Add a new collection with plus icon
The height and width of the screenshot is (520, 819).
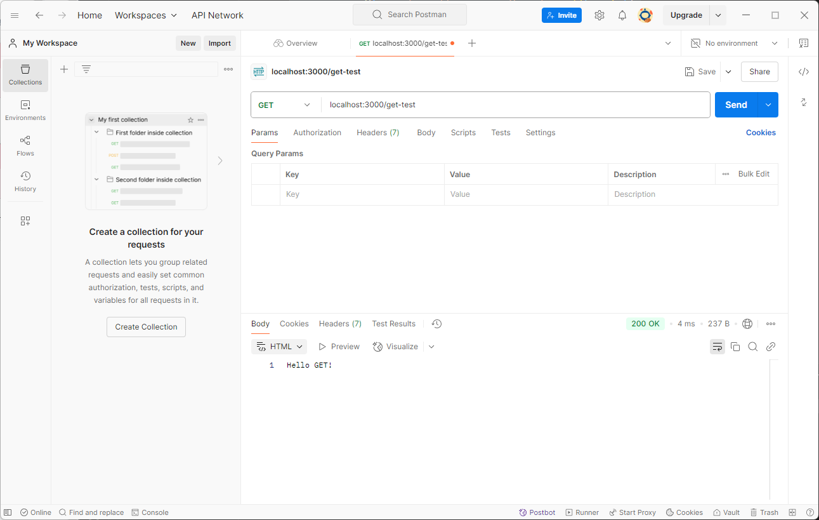[x=64, y=69]
